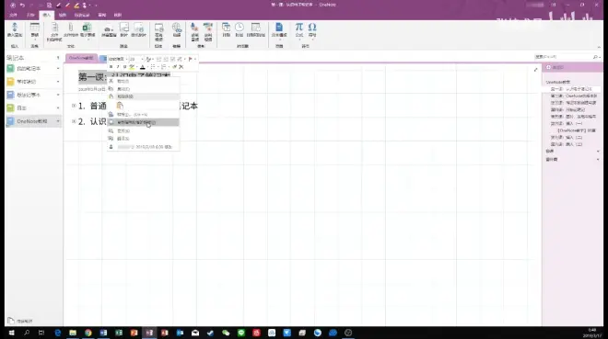Expand the search scope dropdown arrow
The width and height of the screenshot is (608, 339).
coord(600,57)
